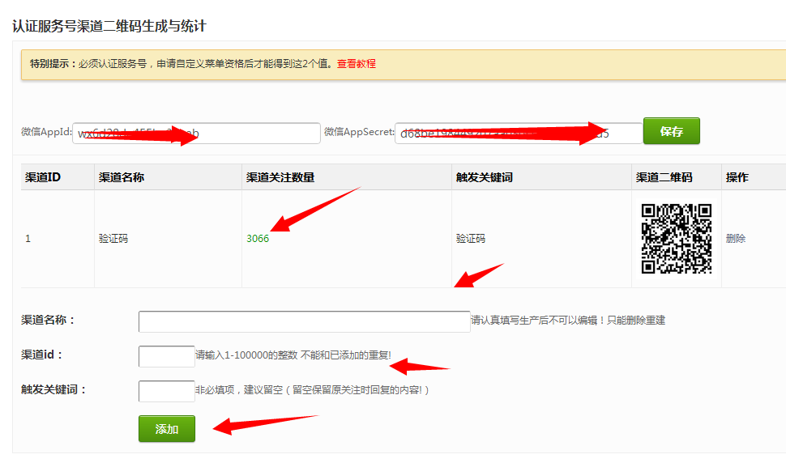Viewport: 786px width, 463px height.
Task: Delete the channel via 删除 link
Action: pyautogui.click(x=736, y=239)
